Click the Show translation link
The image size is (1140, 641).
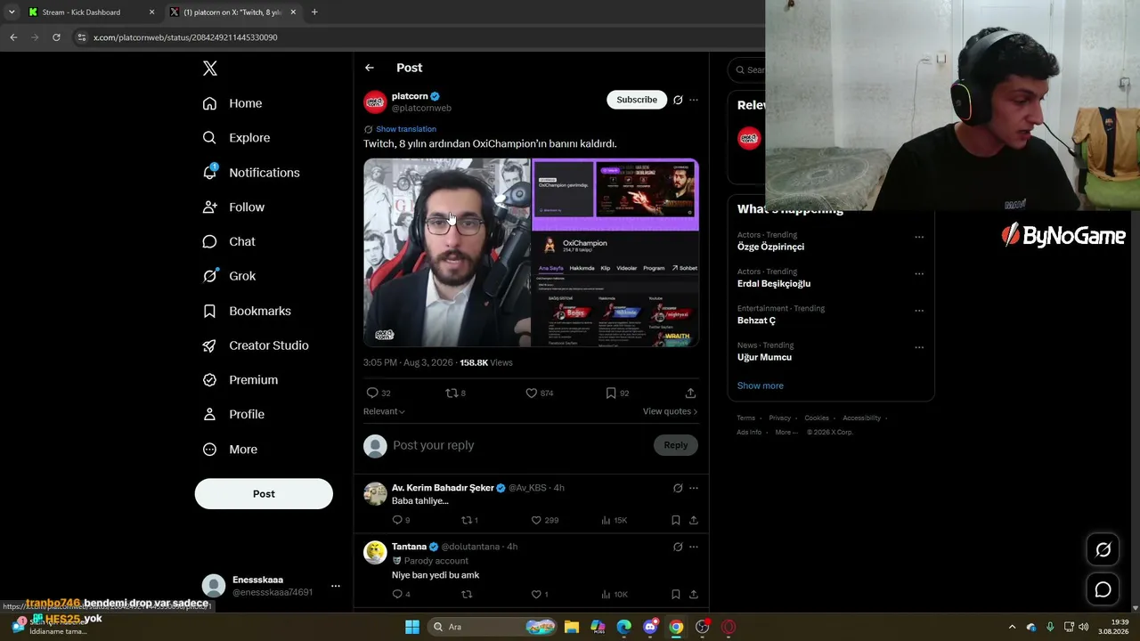406,129
